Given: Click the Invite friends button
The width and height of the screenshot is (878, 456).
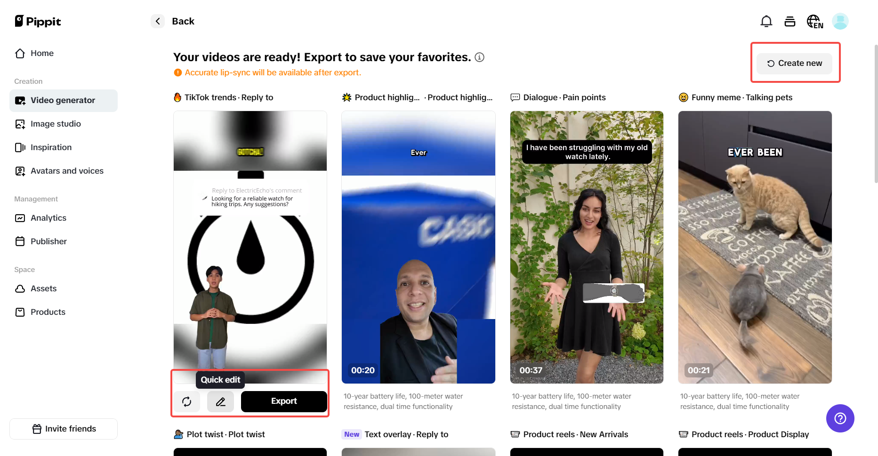Looking at the screenshot, I should (64, 429).
